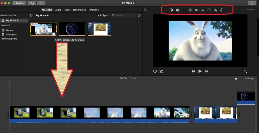Select the bunny clip thumbnail in browser
This screenshot has height=133, width=259.
pos(43,29)
